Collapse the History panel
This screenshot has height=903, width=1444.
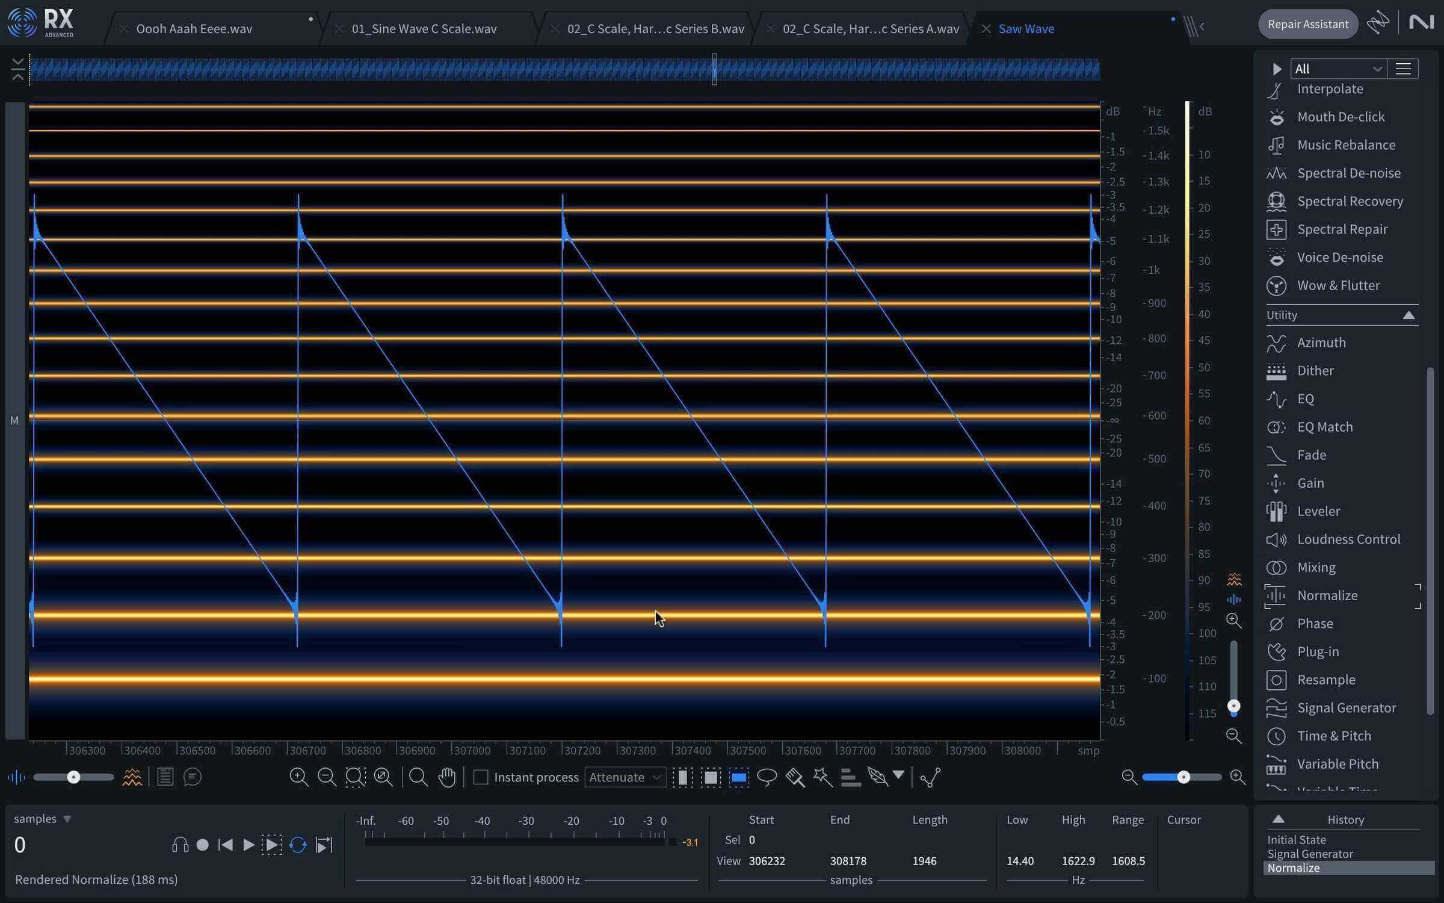[x=1279, y=819]
